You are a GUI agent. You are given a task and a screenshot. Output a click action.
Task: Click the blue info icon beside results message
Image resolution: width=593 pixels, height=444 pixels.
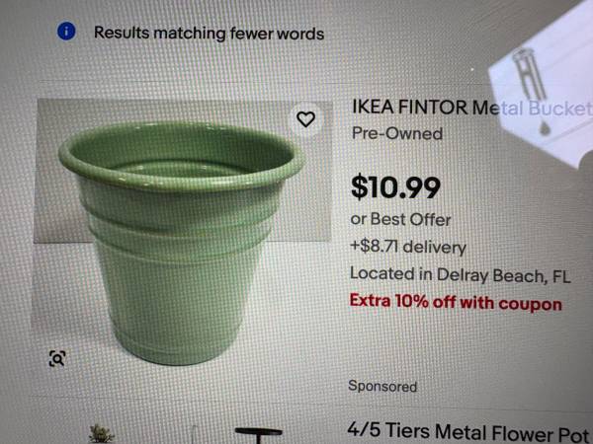67,32
